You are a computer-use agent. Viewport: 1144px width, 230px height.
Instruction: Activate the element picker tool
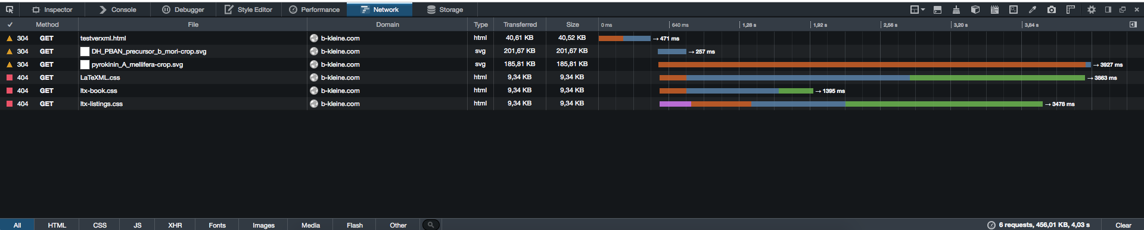[x=10, y=10]
